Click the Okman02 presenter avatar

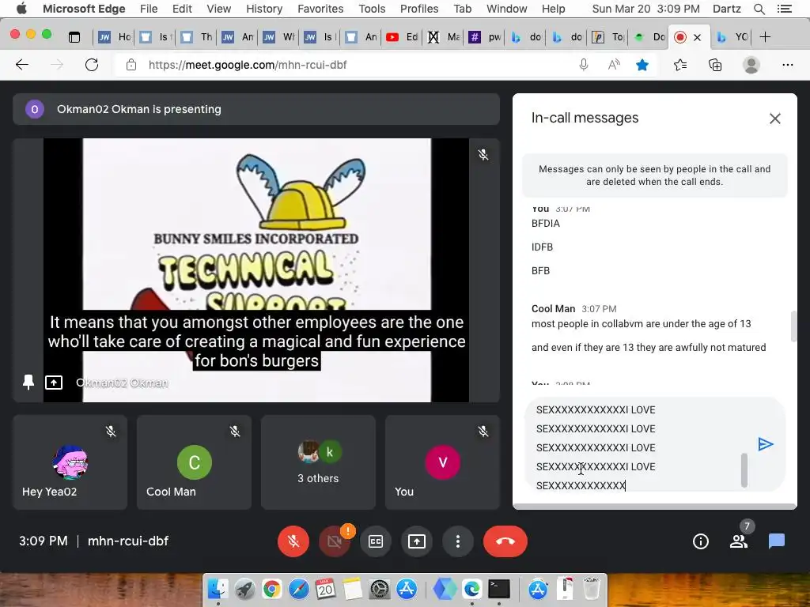pyautogui.click(x=35, y=109)
